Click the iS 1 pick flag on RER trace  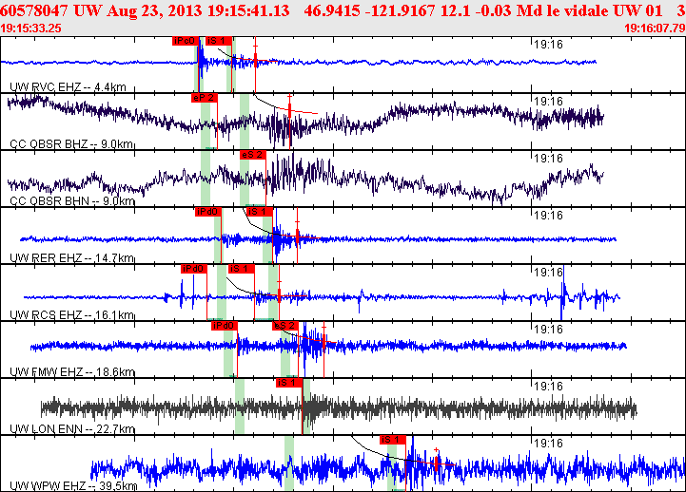click(x=260, y=212)
